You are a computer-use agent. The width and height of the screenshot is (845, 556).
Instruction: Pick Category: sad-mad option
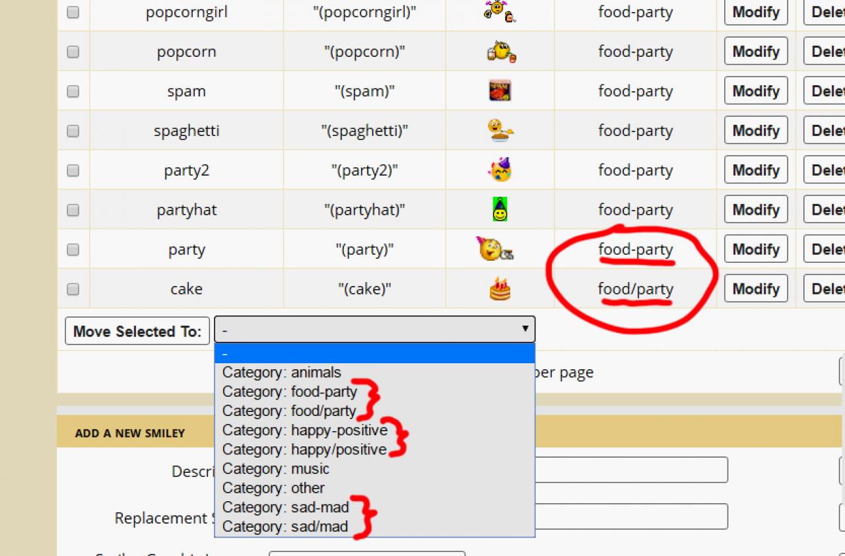click(x=374, y=507)
